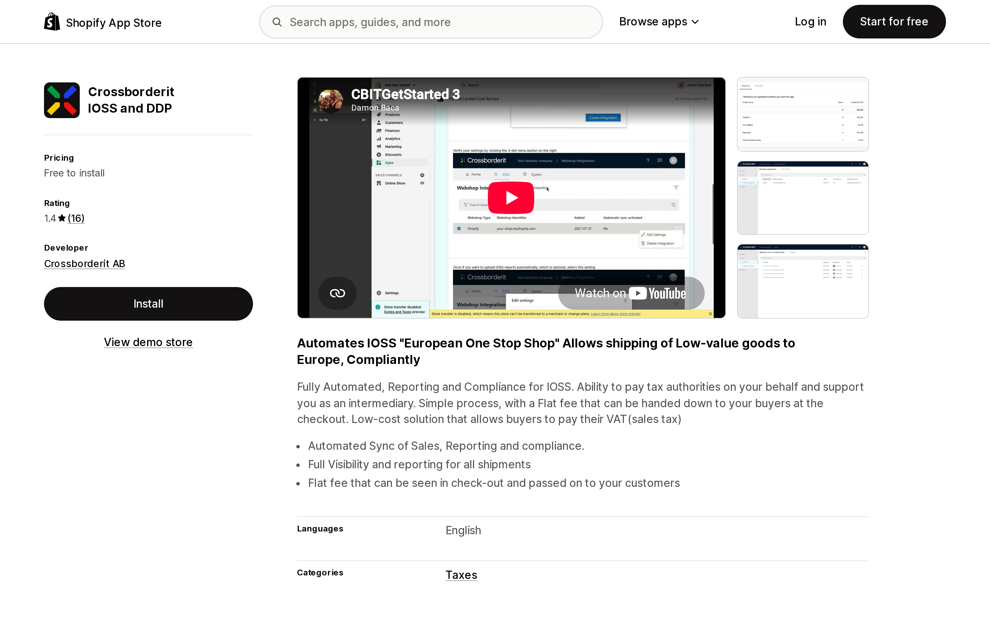The height and width of the screenshot is (618, 990).
Task: Open the statistics overview screenshot thumbnail
Action: (x=803, y=114)
